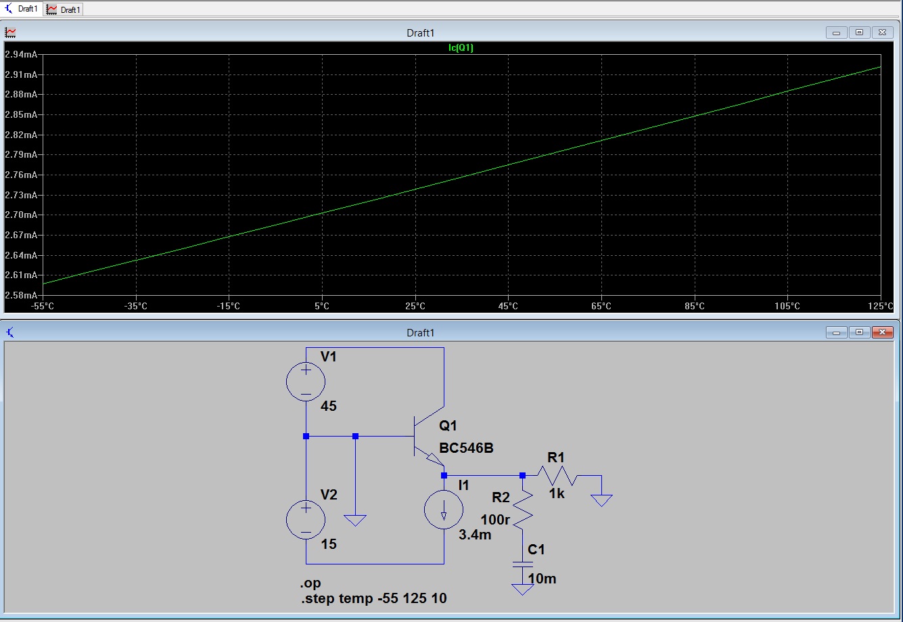903x622 pixels.
Task: Click the C1 reference label
Action: click(x=536, y=550)
